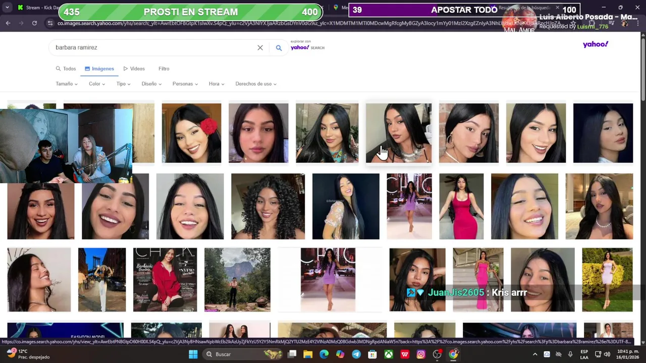This screenshot has width=646, height=363.
Task: Click the microphone icon in system tray
Action: (570, 354)
